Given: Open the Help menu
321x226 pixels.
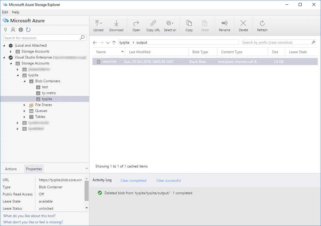Looking at the screenshot, I should point(15,12).
